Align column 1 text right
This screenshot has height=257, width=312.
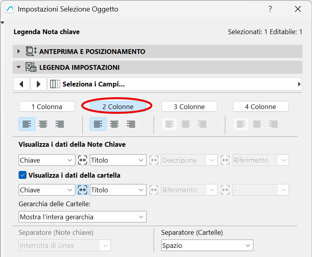click(60, 124)
